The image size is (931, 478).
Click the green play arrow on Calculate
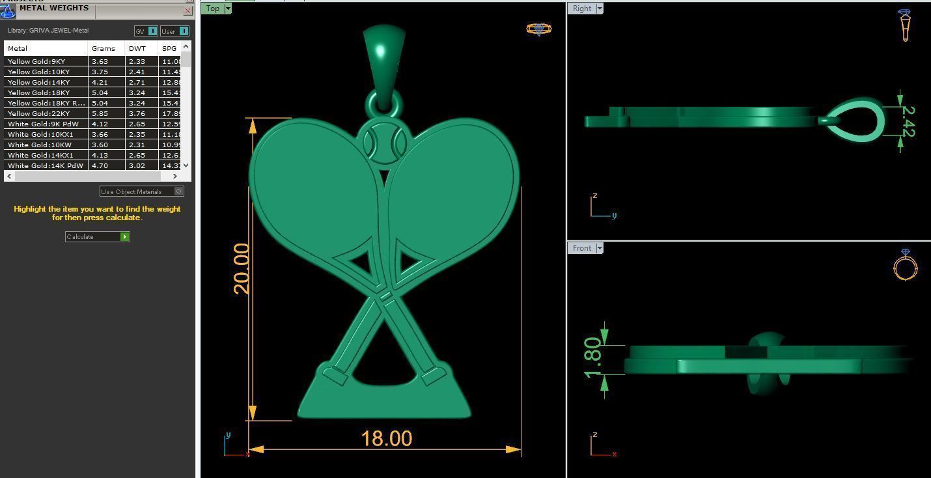pyautogui.click(x=124, y=236)
